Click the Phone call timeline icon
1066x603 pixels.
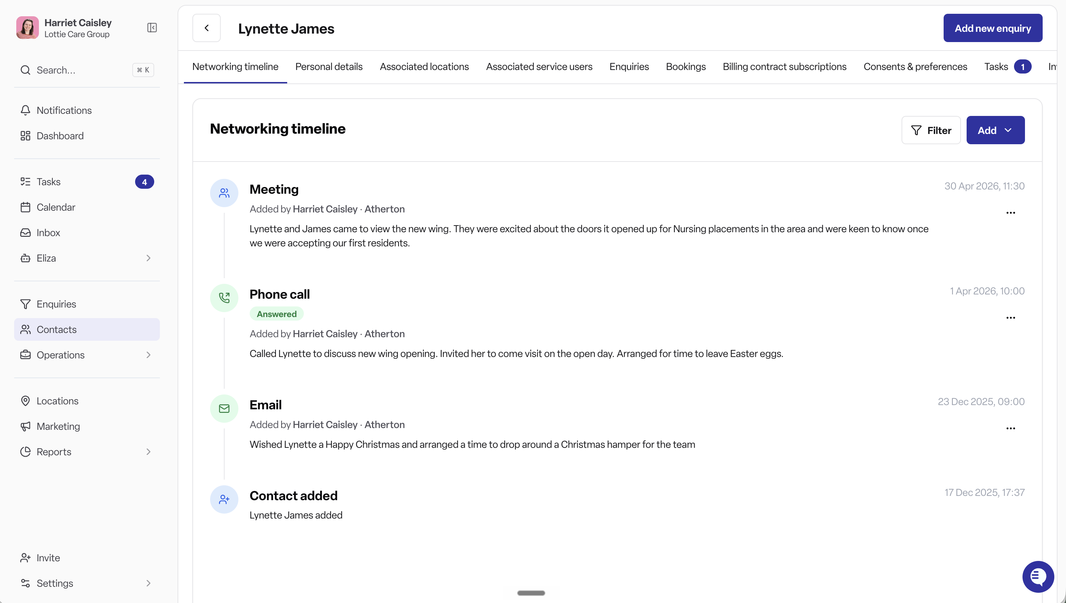pyautogui.click(x=224, y=298)
